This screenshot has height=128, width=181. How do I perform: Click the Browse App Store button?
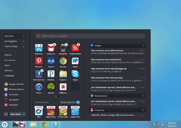(68, 102)
